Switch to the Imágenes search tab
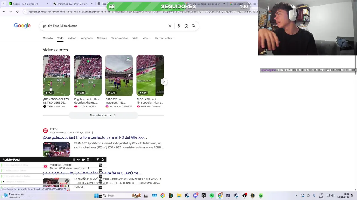This screenshot has height=200, width=357. pos(86,38)
